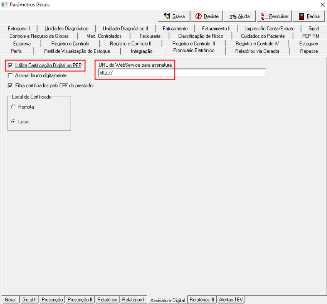The image size is (327, 304).
Task: Open the Prescrição tab
Action: click(52, 300)
